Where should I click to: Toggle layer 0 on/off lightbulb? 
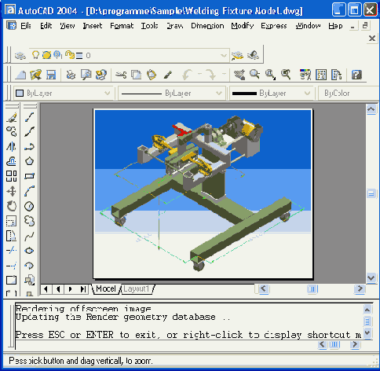coord(35,55)
